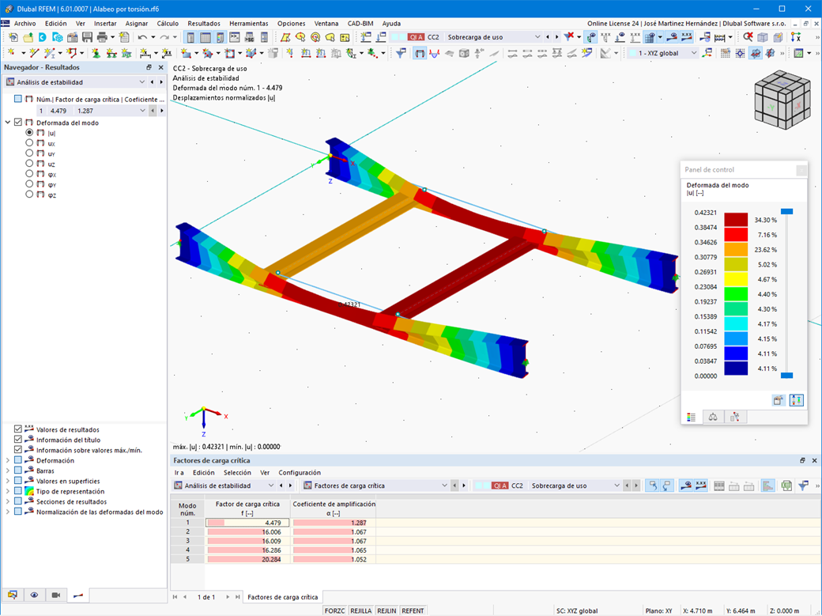
Task: Click the lower color scale slider handle
Action: pyautogui.click(x=786, y=375)
